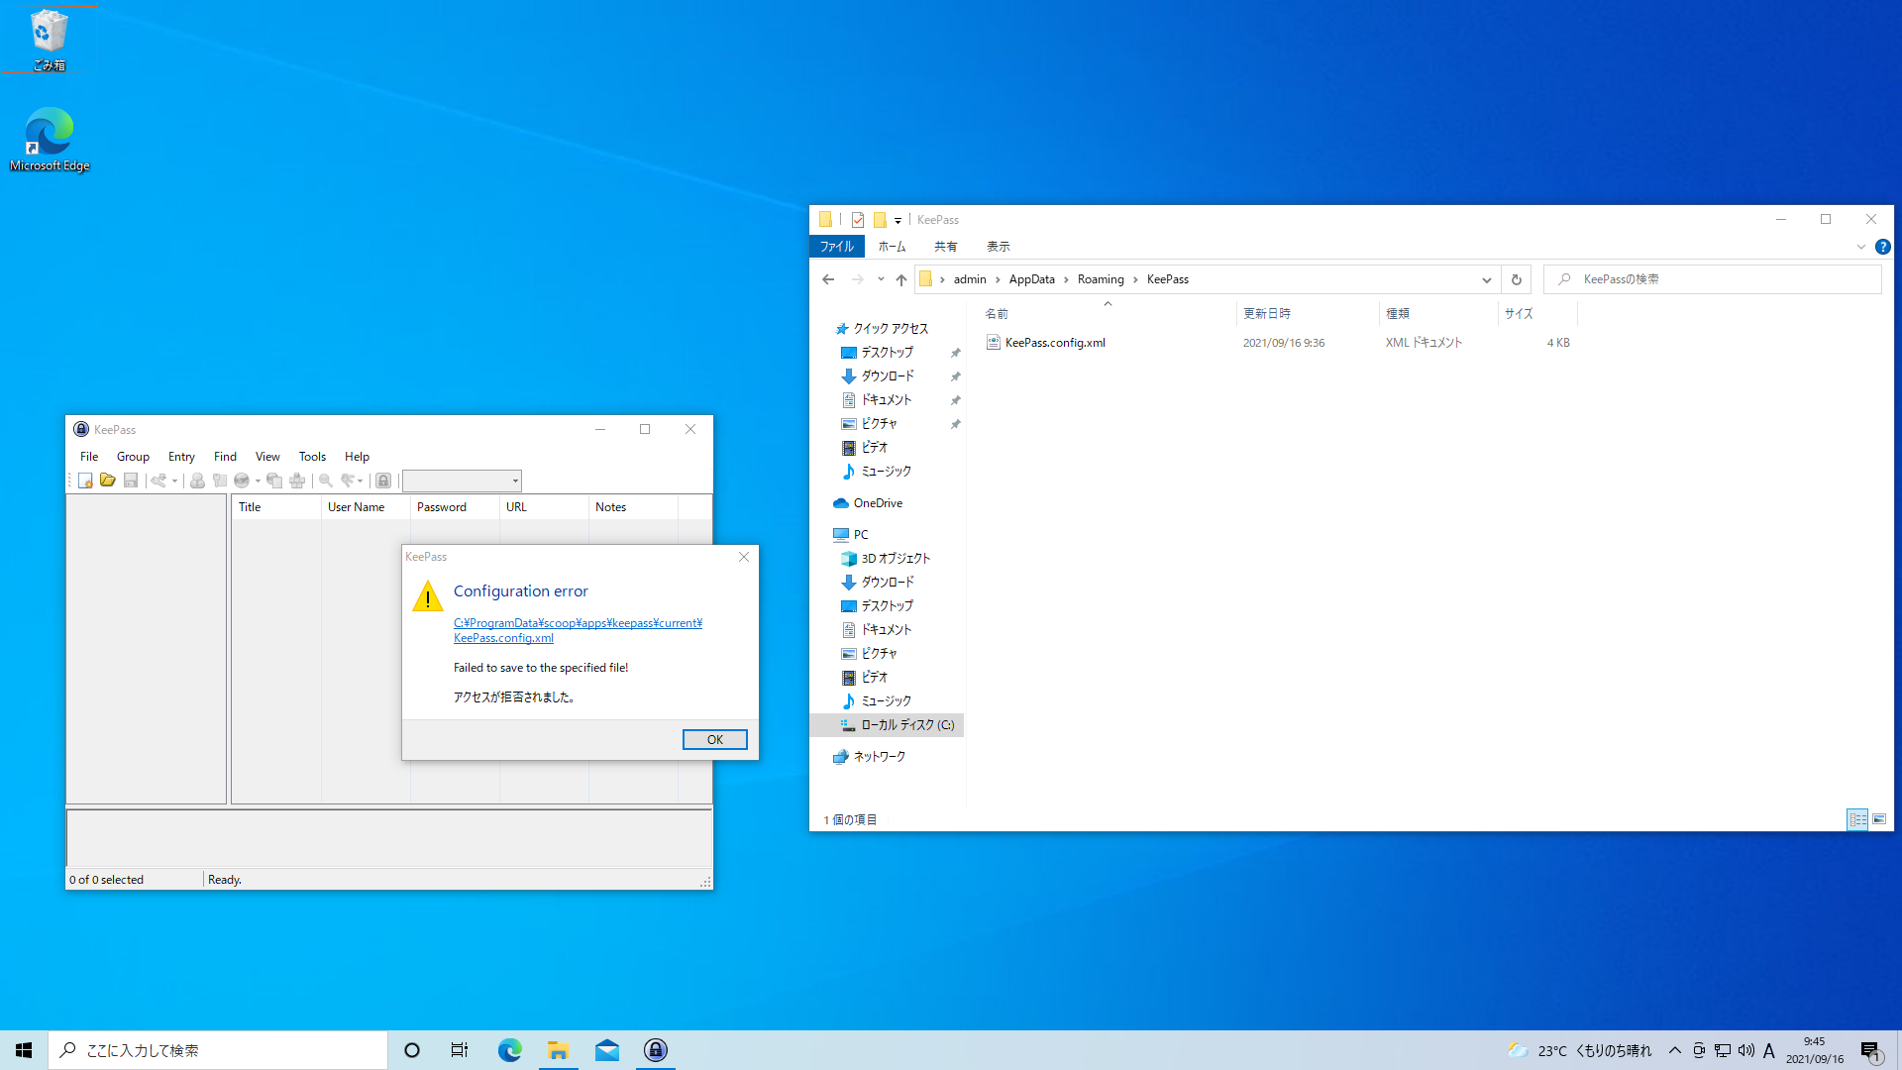Open the address bar history dropdown
Screen dimensions: 1902x1070
(1486, 279)
